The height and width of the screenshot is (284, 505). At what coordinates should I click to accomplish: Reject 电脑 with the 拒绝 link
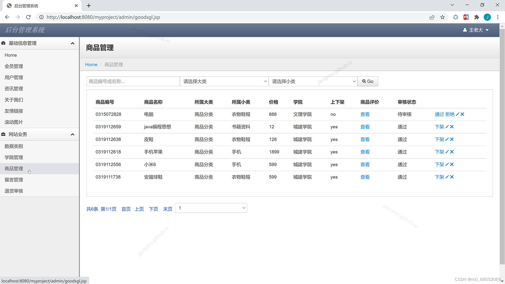tap(450, 114)
